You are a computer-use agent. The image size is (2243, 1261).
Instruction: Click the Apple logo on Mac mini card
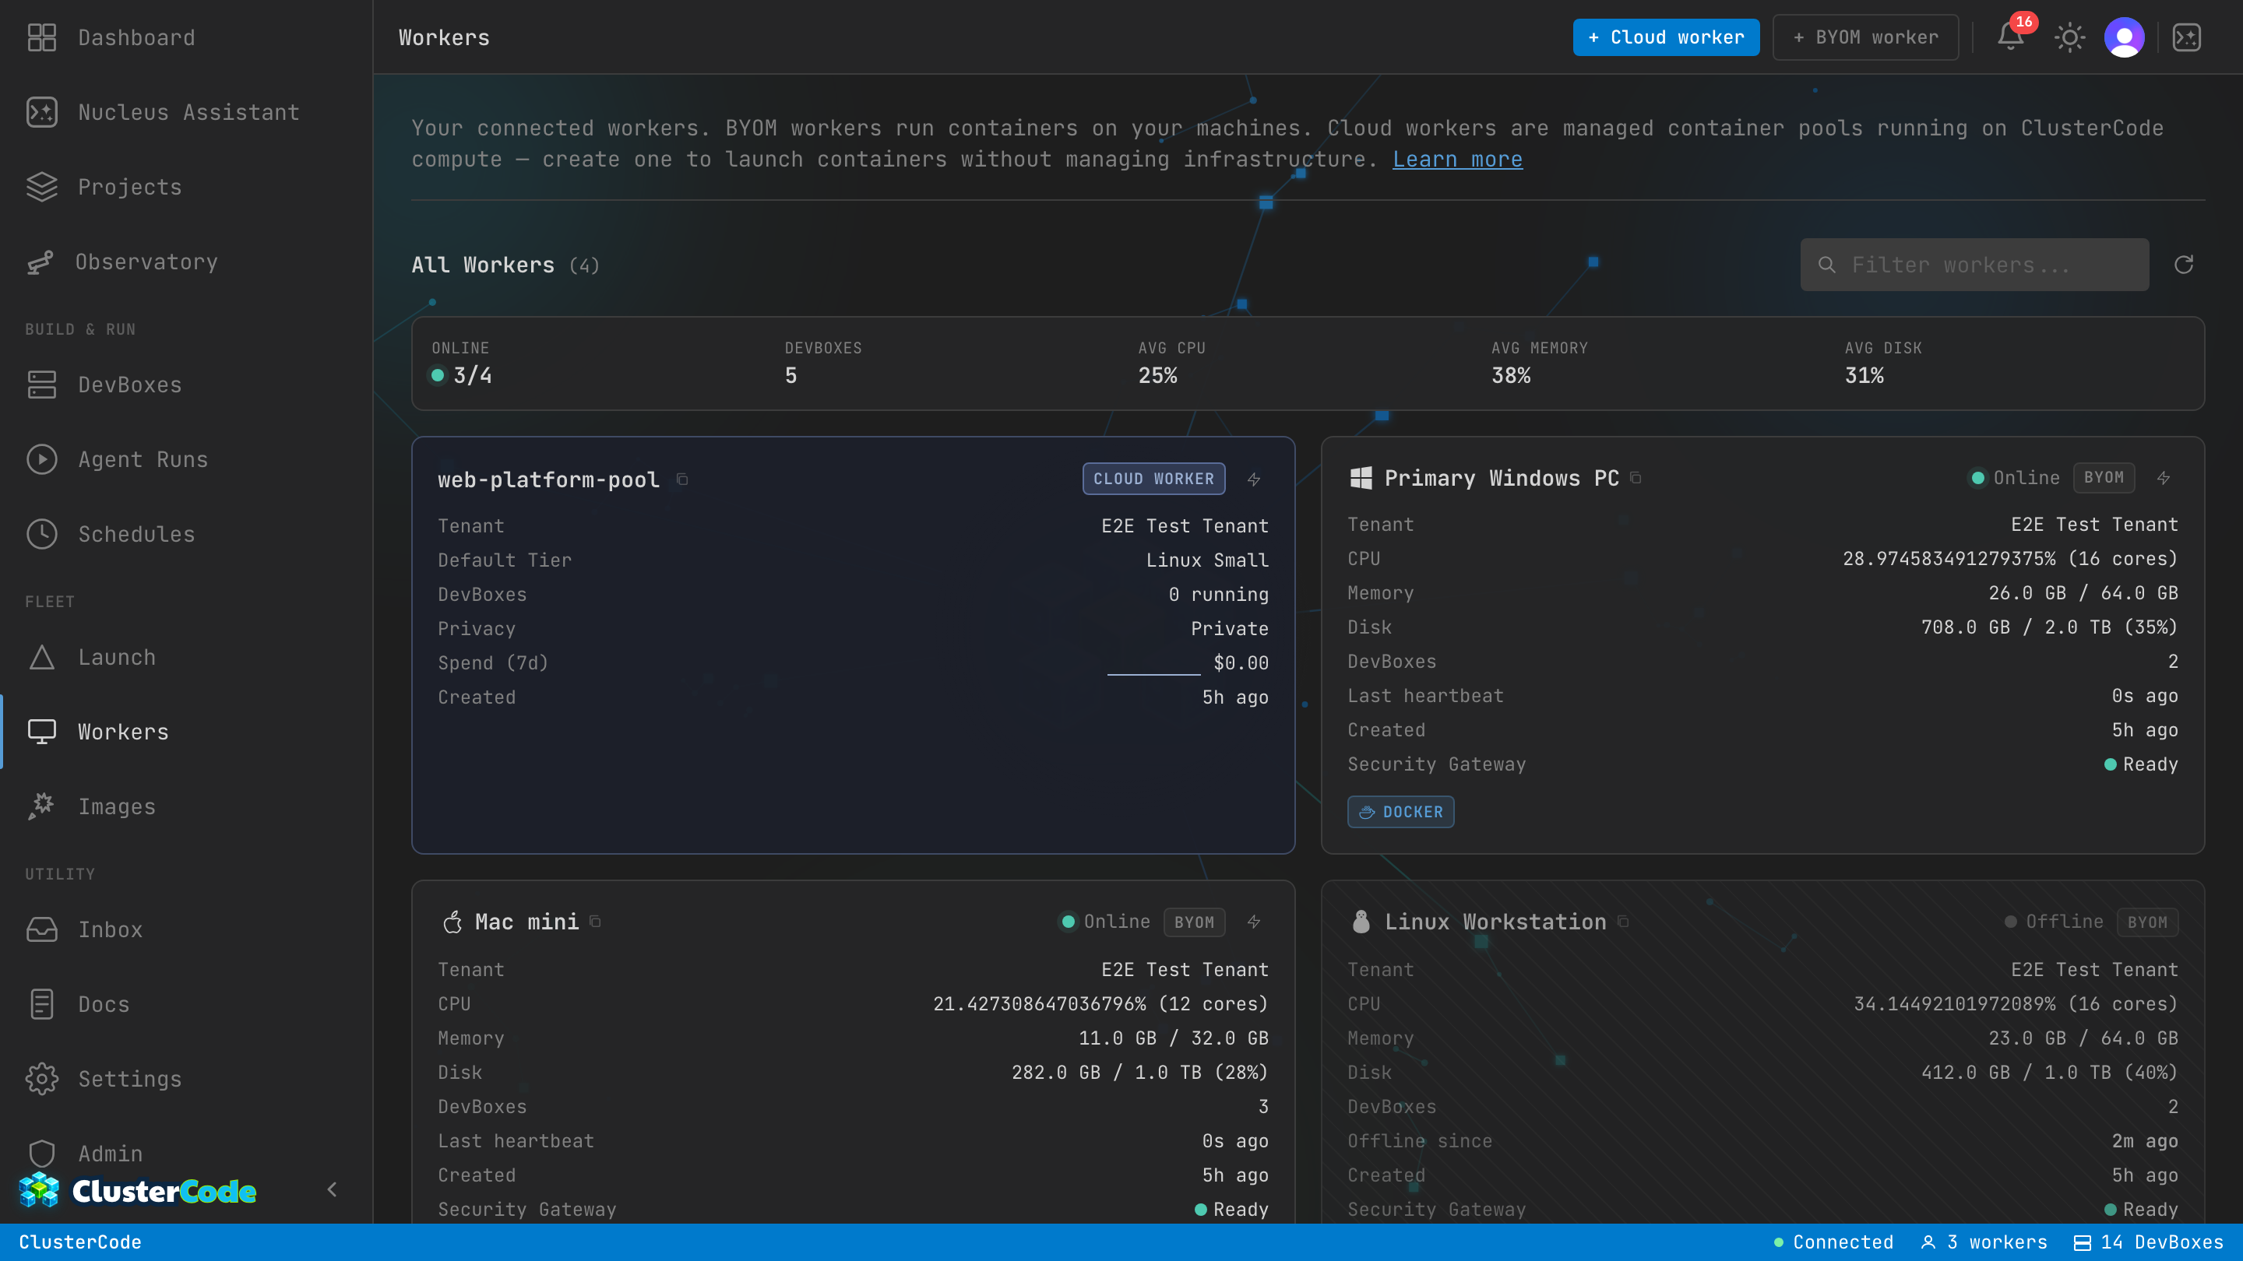tap(452, 922)
